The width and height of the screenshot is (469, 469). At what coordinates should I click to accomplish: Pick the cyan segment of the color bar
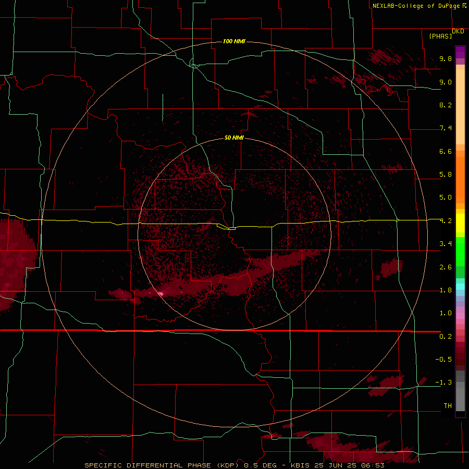click(x=460, y=286)
